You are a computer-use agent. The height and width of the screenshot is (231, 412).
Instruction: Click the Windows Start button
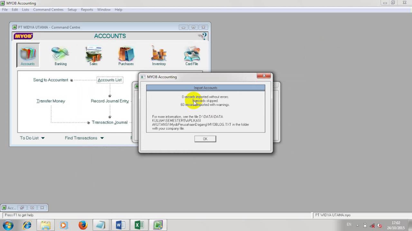coord(8,225)
